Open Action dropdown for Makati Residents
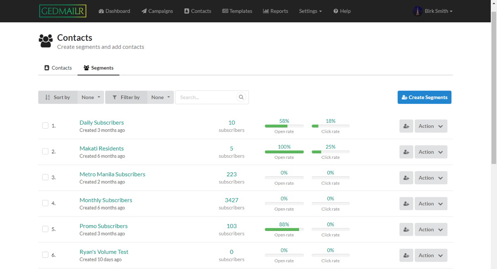Image resolution: width=497 pixels, height=269 pixels. 431,152
